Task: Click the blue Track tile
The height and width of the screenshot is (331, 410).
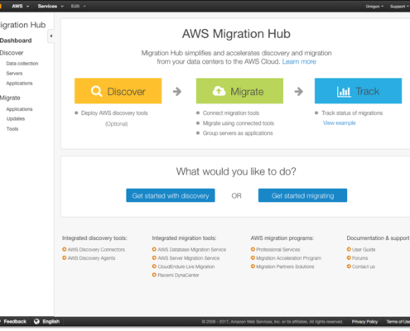Action: coord(358,91)
